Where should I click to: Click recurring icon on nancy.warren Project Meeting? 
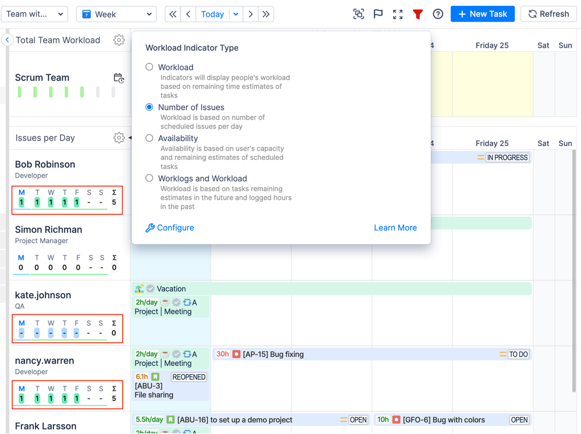(187, 354)
